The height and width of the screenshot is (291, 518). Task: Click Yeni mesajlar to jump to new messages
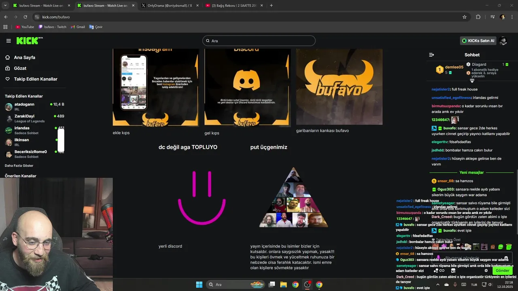click(471, 173)
